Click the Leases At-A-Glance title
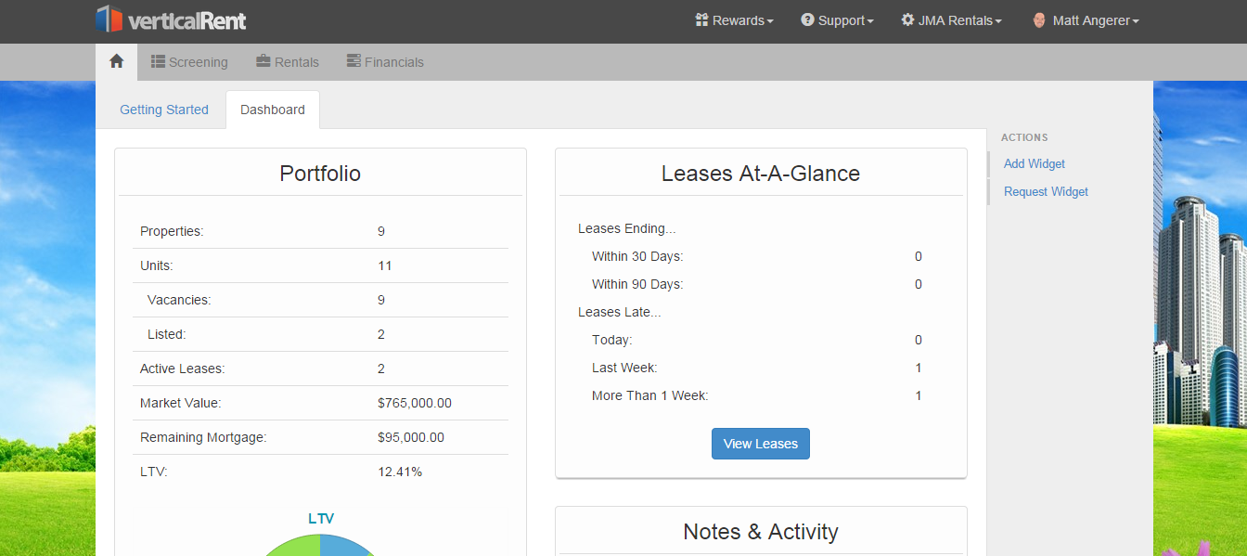1247x556 pixels. pyautogui.click(x=761, y=174)
